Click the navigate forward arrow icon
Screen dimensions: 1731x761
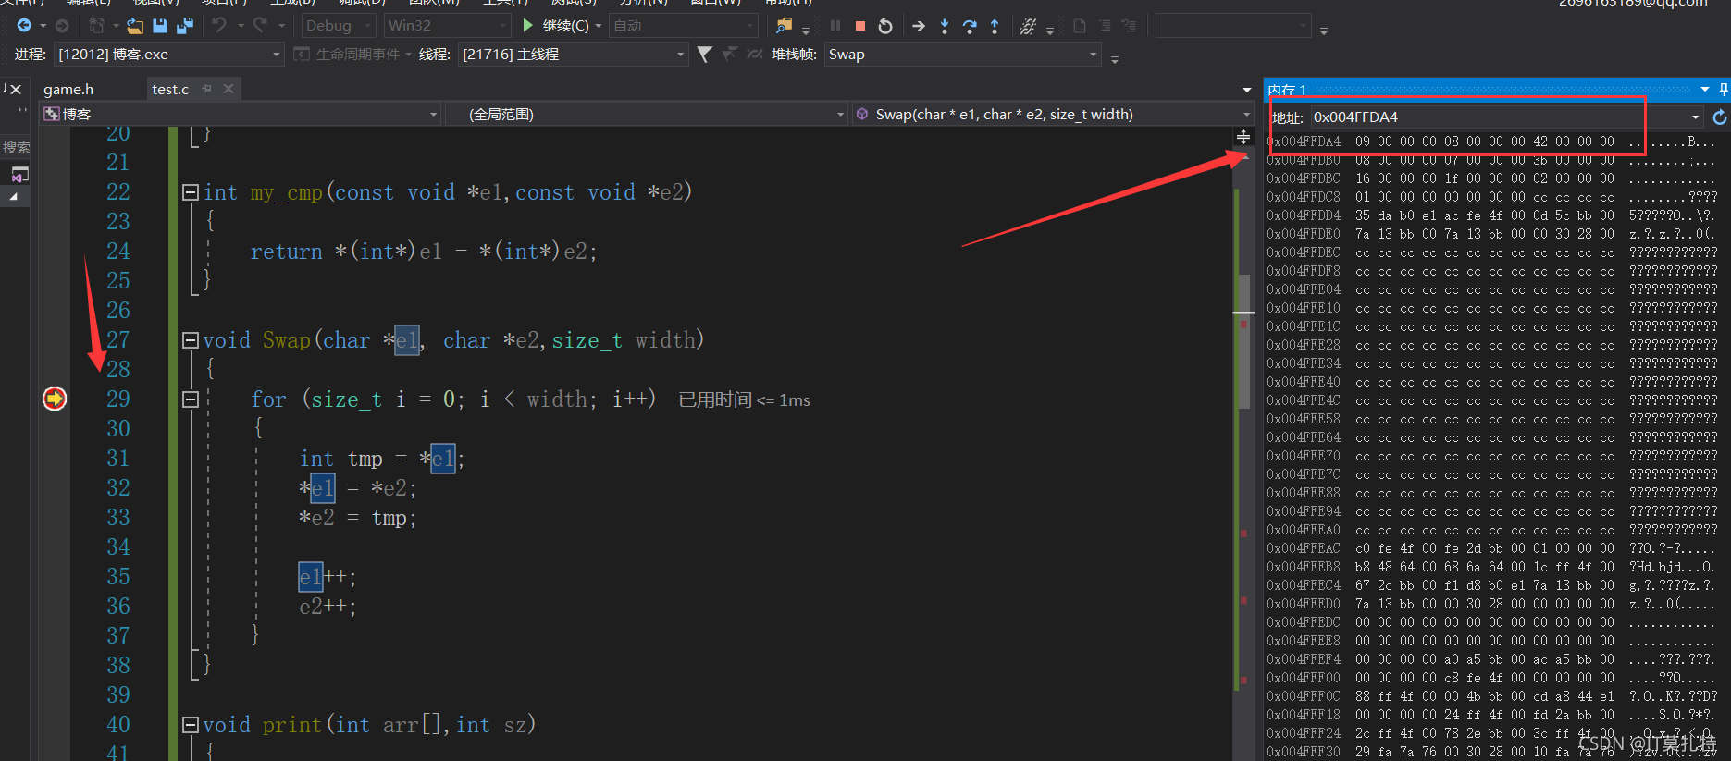tap(62, 26)
